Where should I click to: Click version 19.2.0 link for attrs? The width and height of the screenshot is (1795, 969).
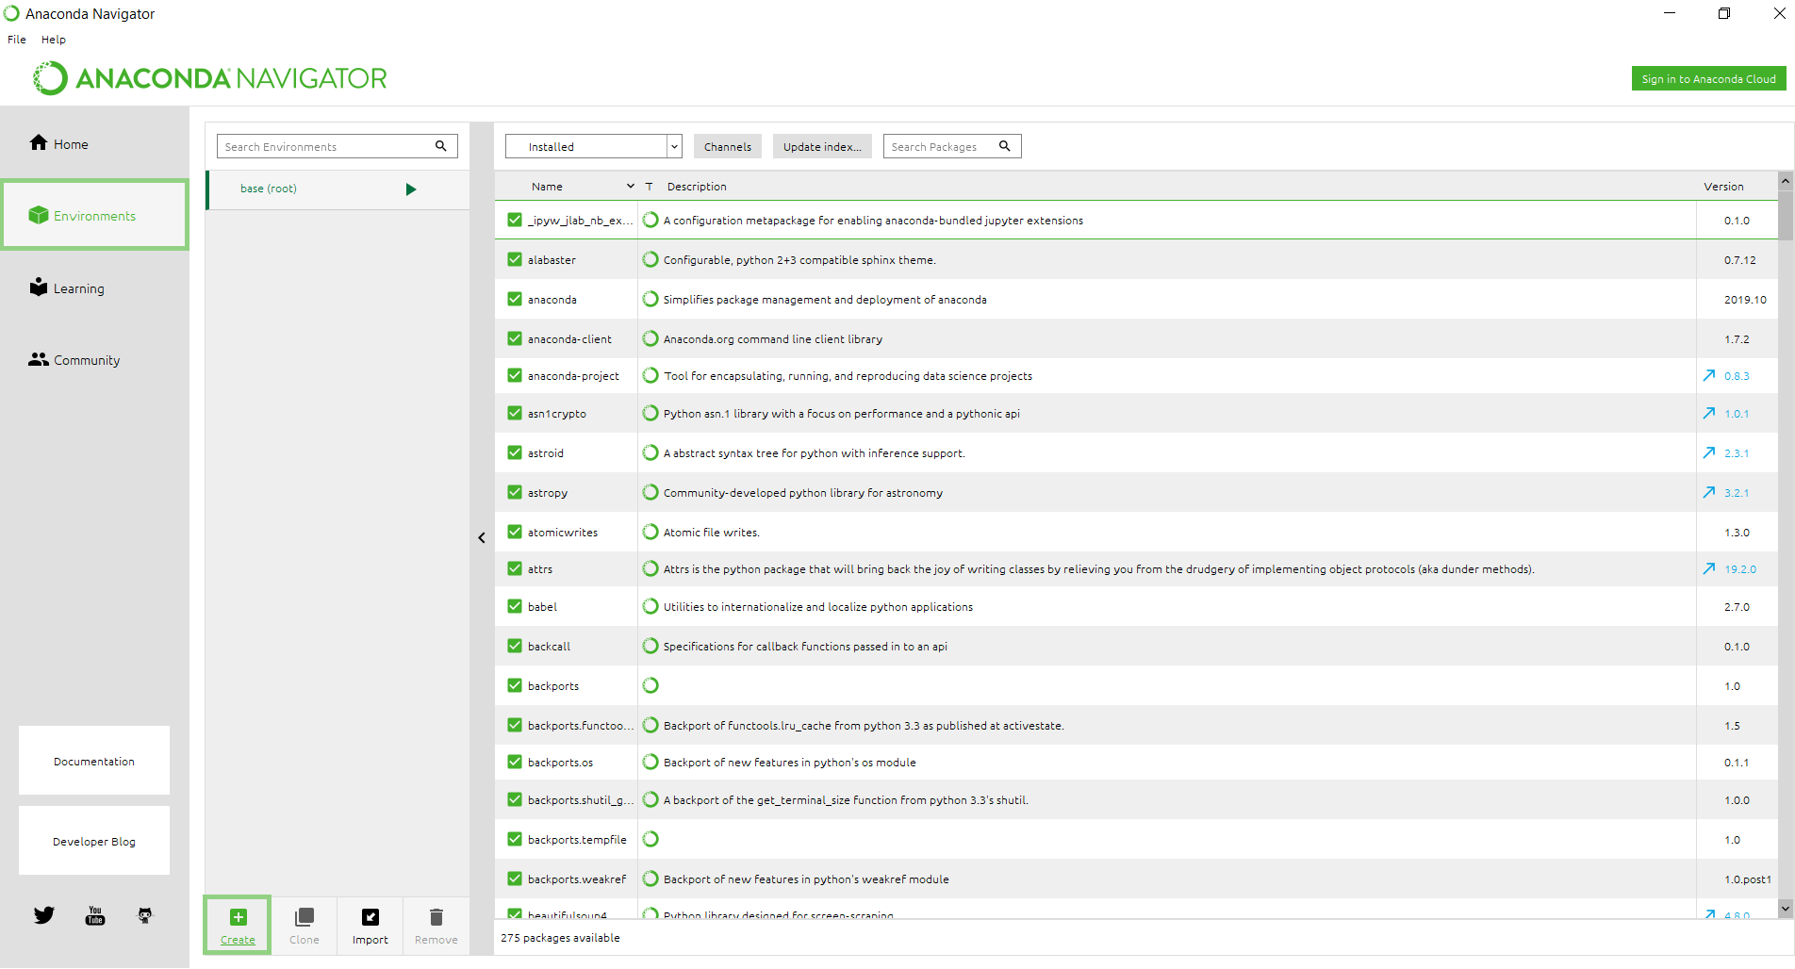pos(1740,569)
